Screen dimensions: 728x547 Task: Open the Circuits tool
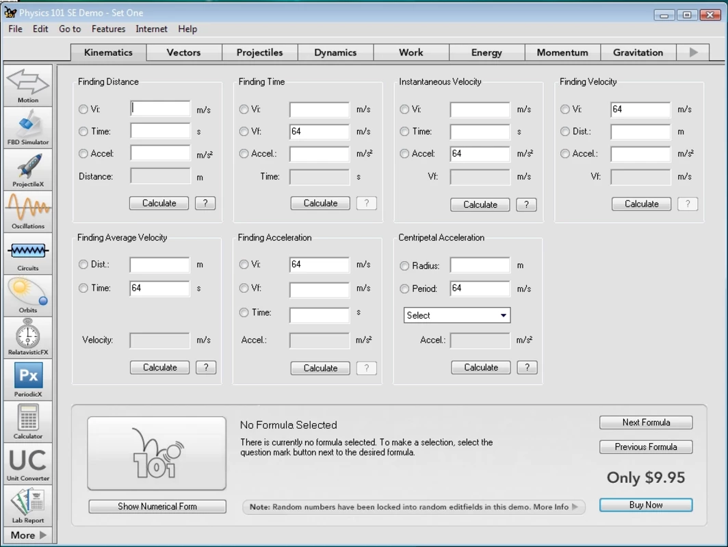pos(28,254)
